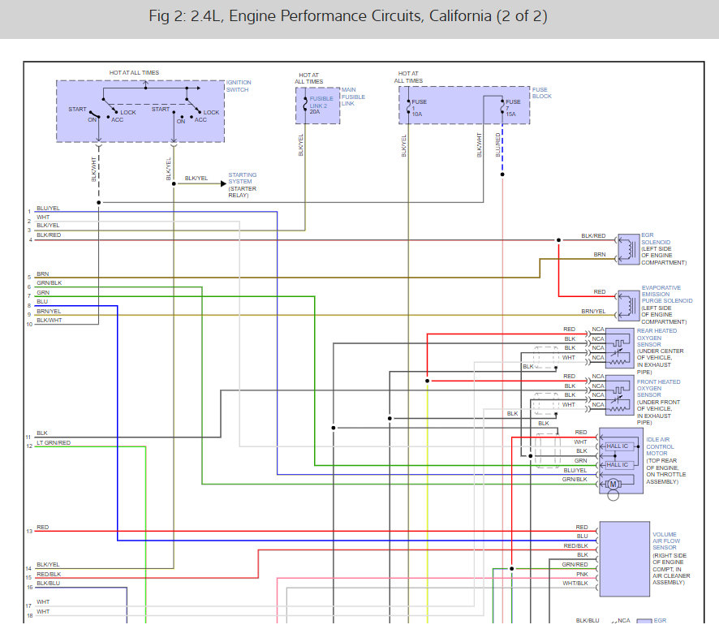Click the Volume Air Flow Sensor box
The width and height of the screenshot is (719, 642).
pyautogui.click(x=625, y=558)
